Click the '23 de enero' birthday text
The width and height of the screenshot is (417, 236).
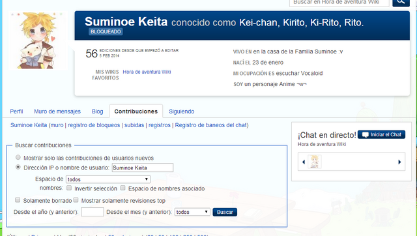point(268,63)
